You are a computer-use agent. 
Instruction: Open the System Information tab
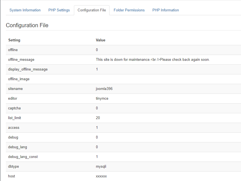coord(25,10)
